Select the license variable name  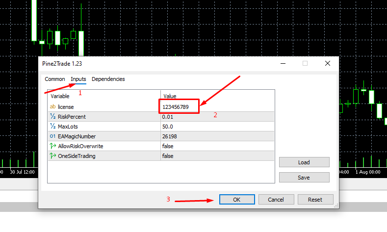66,107
